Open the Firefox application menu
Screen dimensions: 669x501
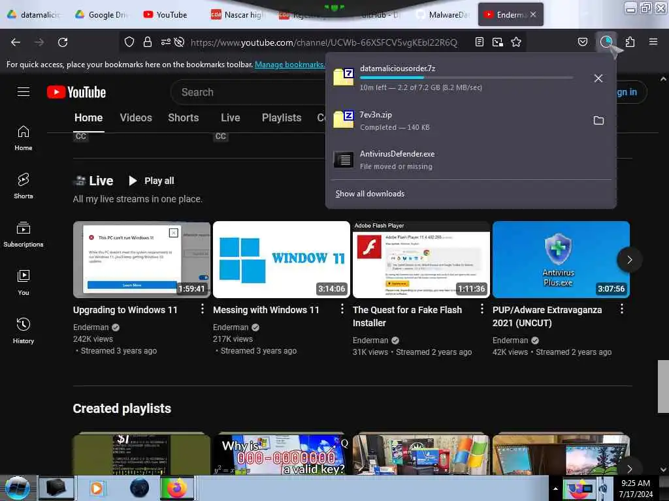pos(653,42)
